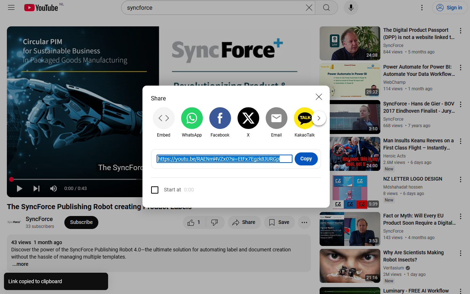This screenshot has width=470, height=294.
Task: Open the Power Automate for Power BI thumbnail
Action: click(x=350, y=80)
